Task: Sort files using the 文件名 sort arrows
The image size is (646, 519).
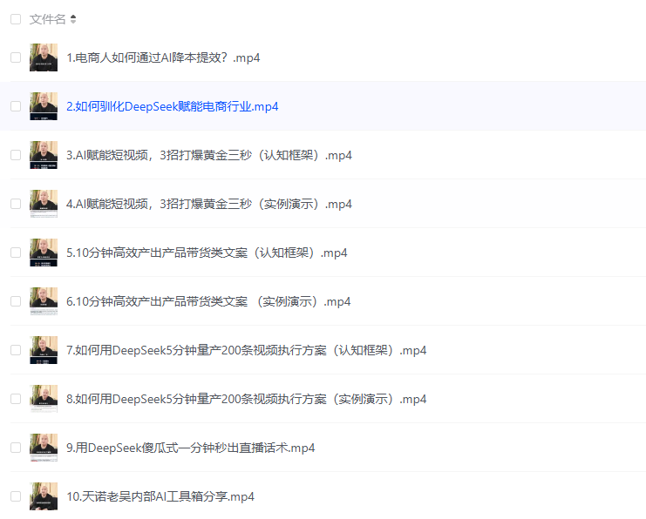Action: (x=73, y=19)
